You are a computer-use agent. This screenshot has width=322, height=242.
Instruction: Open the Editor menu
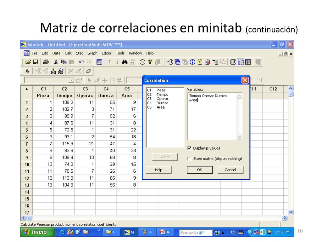(106, 53)
